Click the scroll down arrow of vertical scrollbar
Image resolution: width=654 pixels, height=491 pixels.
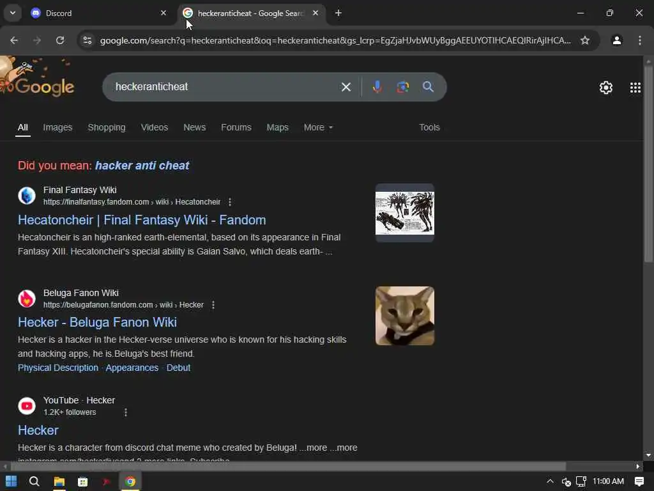(648, 455)
